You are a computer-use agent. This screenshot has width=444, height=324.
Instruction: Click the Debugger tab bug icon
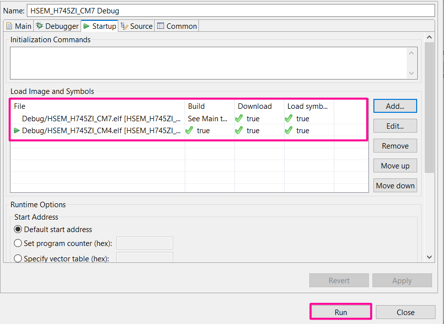coord(39,26)
